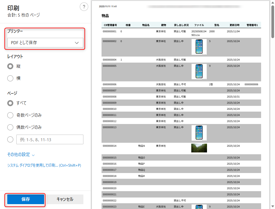
Task: Click 合計: 5 枚の ページ text
Action: tap(24, 15)
